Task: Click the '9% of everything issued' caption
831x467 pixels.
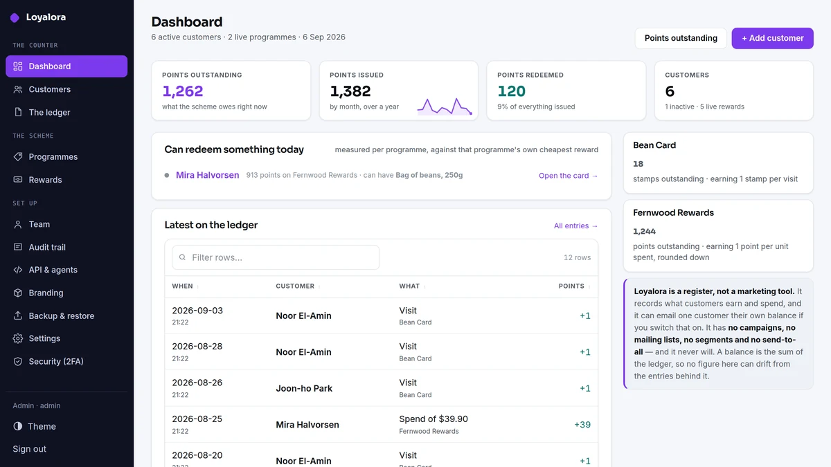Action: pos(536,107)
